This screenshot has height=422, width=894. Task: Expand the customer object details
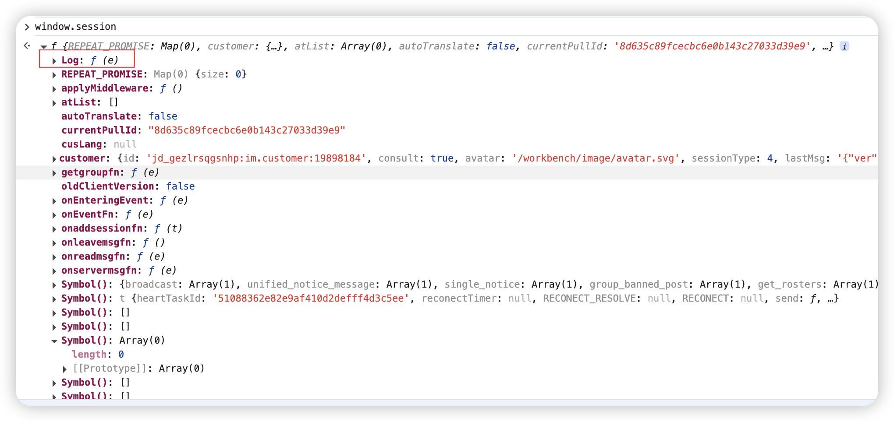[x=54, y=159]
